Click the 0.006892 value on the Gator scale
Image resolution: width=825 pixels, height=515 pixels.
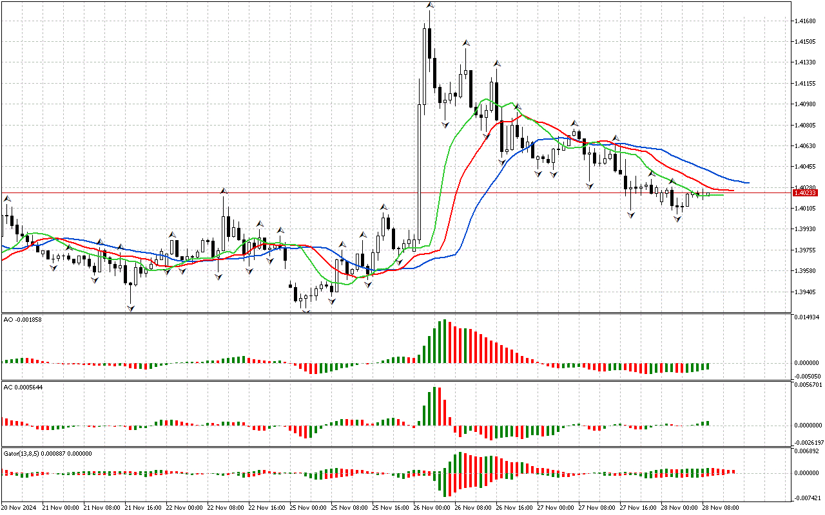[806, 451]
